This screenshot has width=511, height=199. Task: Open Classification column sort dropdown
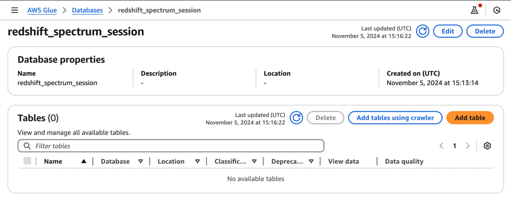pos(254,161)
